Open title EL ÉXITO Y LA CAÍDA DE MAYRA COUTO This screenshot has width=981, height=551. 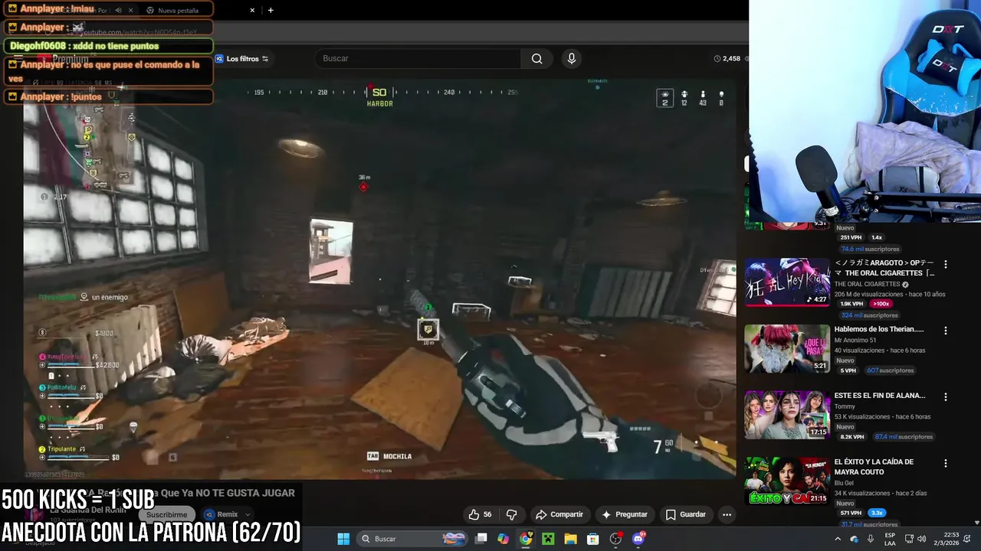pos(874,467)
